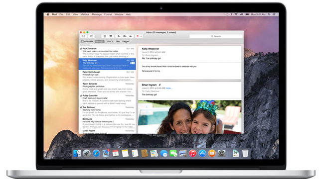Viewport: 319px width, 179px height.
Task: Reply to the selected message
Action: 119,36
